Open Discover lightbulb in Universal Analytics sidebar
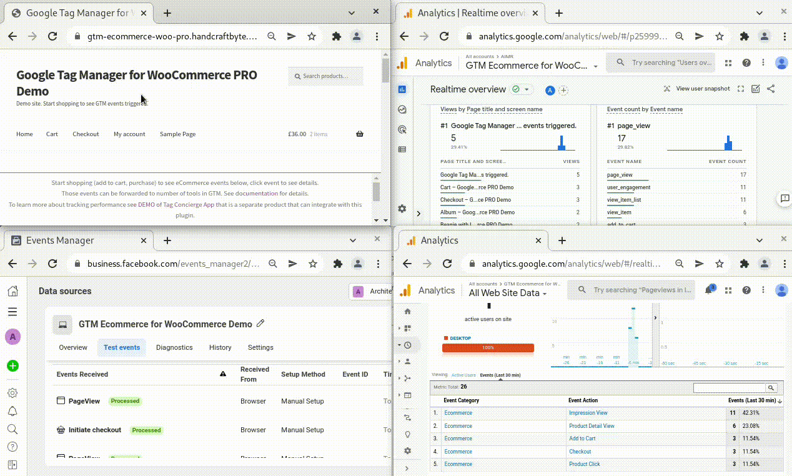Image resolution: width=792 pixels, height=476 pixels. pyautogui.click(x=408, y=434)
